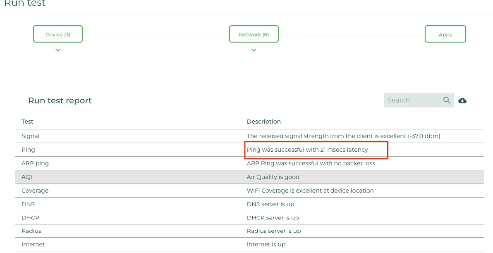493x253 pixels.
Task: Click 'Radius server is up' description
Action: pos(274,231)
